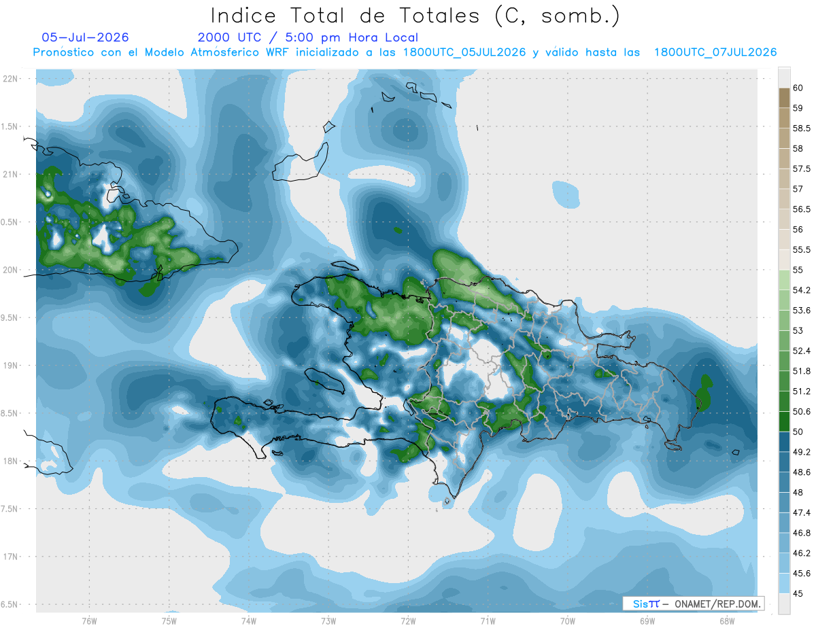The image size is (816, 630).
Task: Click the colorbar value '48'
Action: pos(798,492)
